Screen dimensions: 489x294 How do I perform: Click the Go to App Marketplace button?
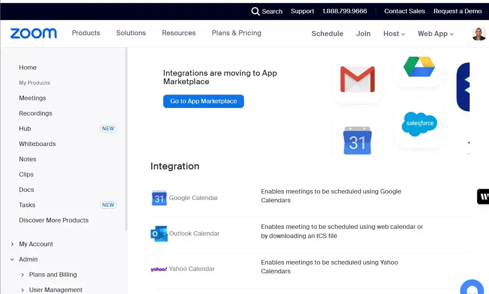(x=203, y=101)
